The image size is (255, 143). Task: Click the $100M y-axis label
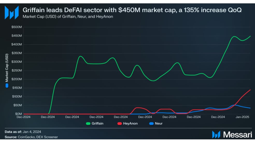17,97
